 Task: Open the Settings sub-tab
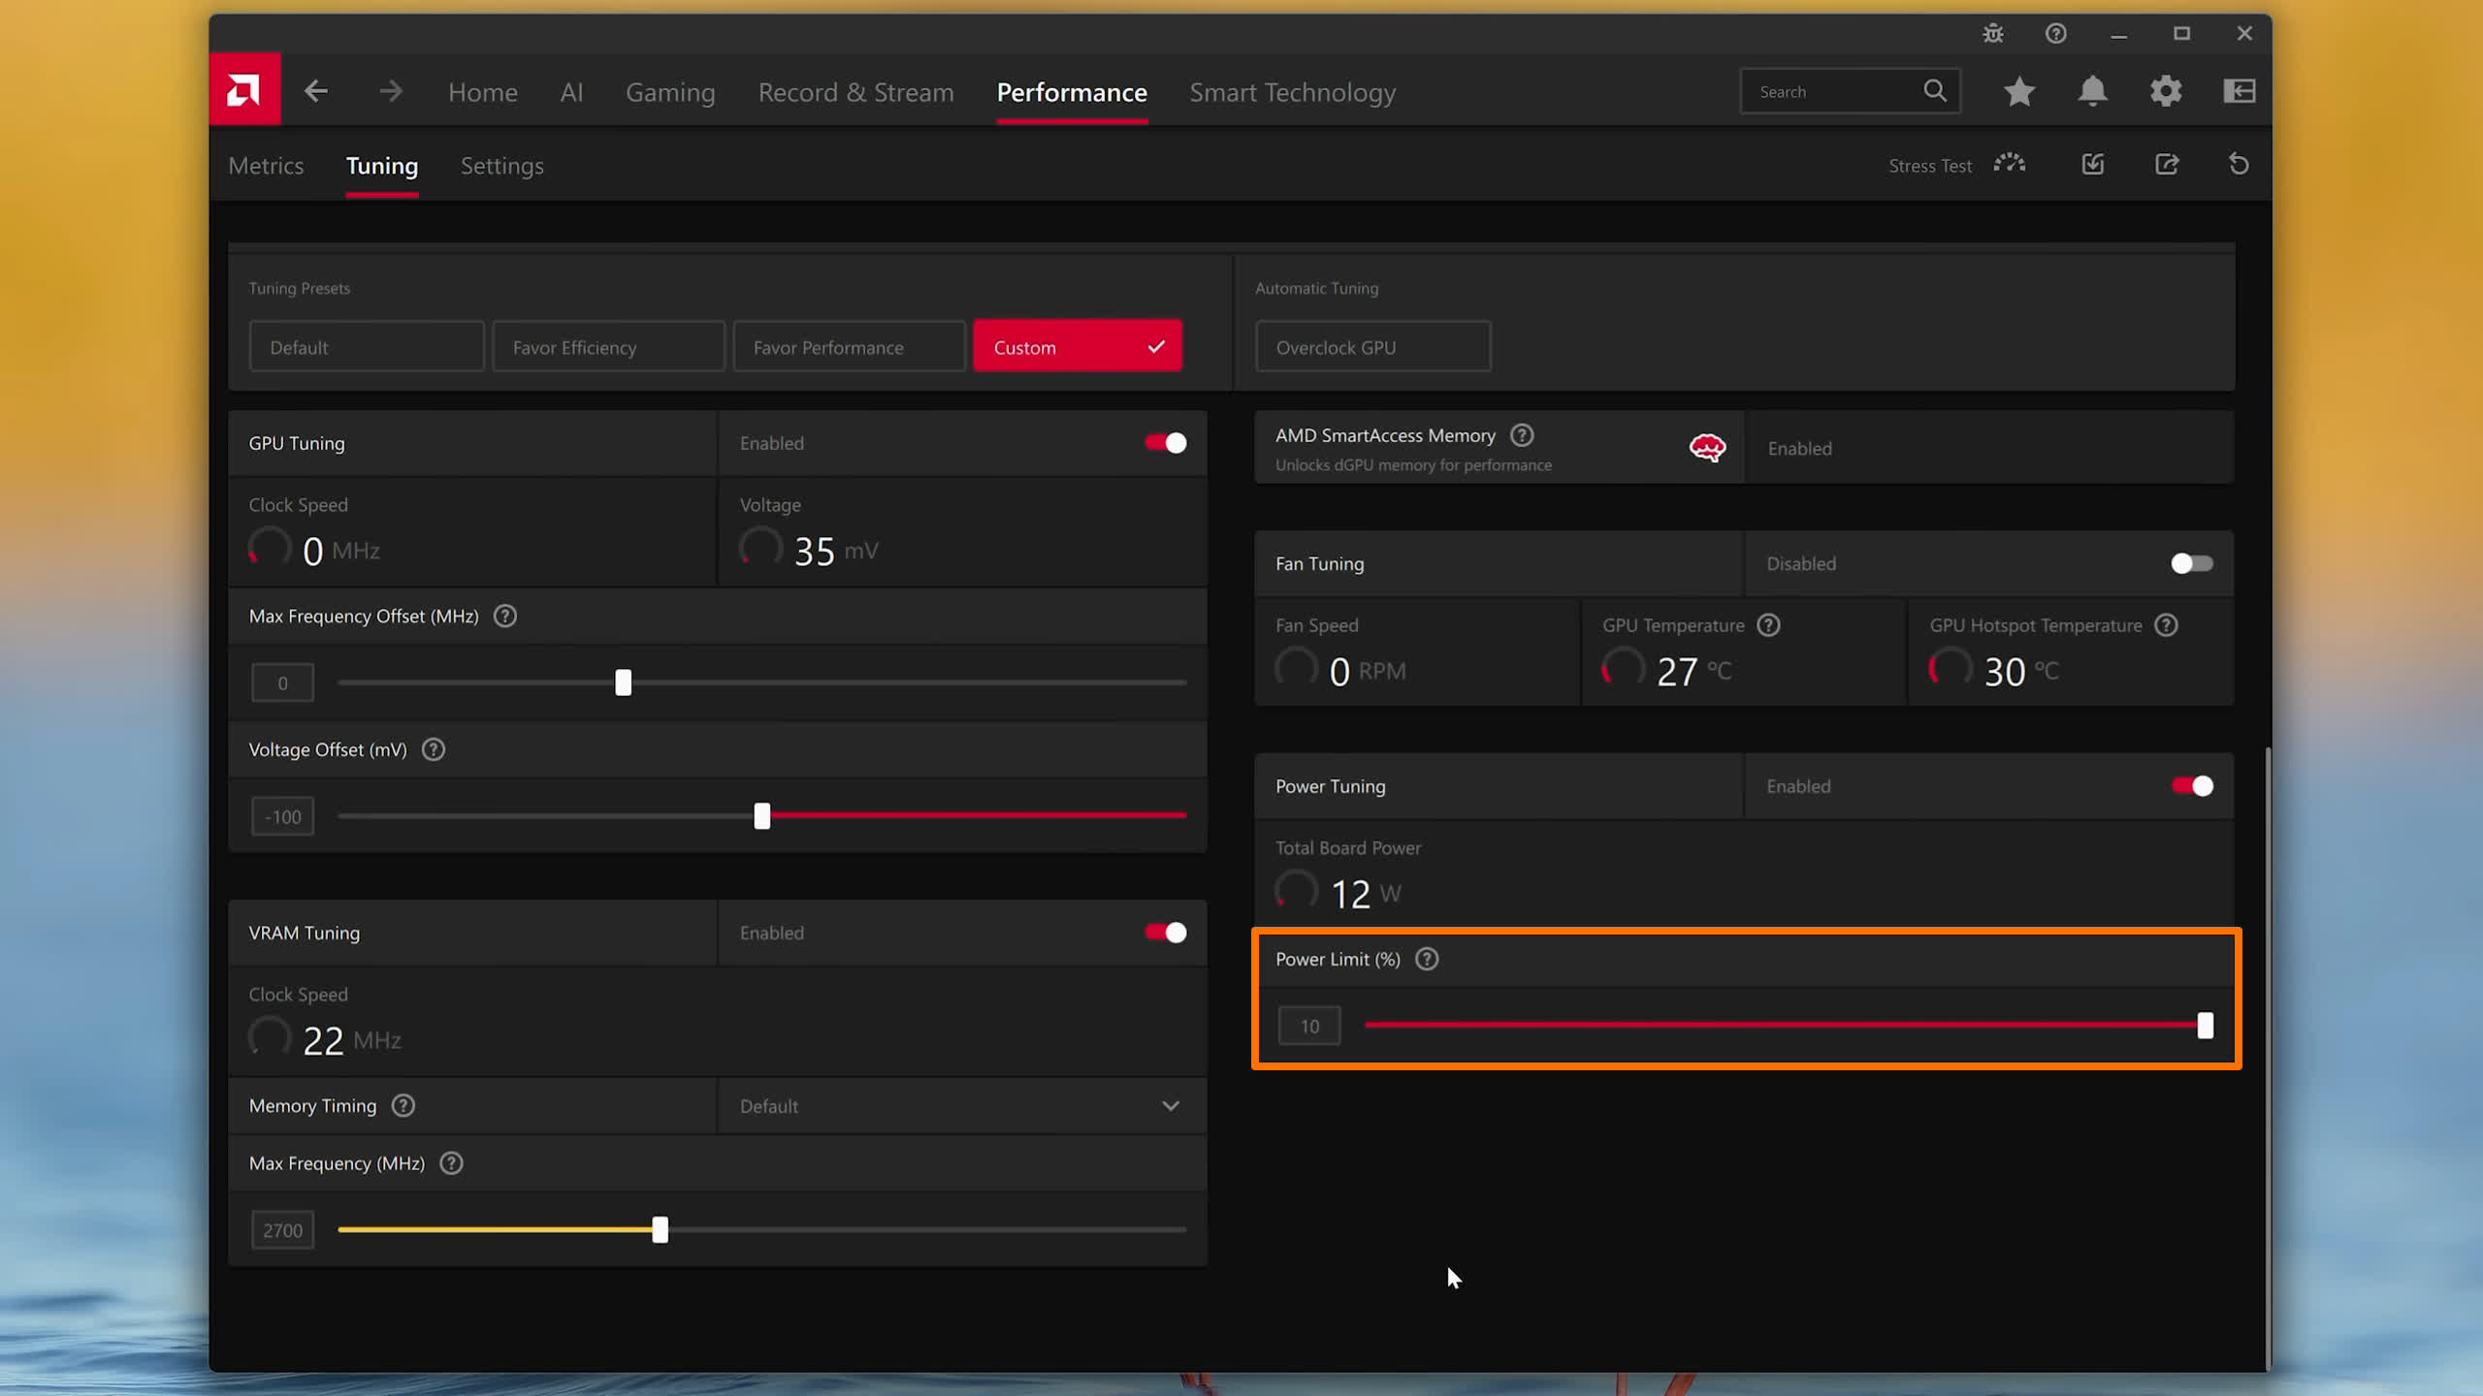pyautogui.click(x=502, y=166)
